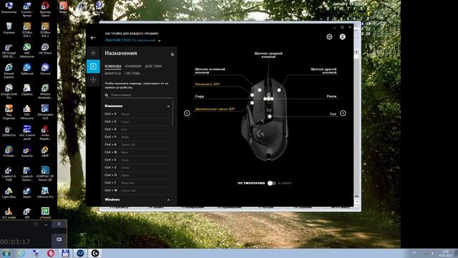
Task: Open the G HUB user account icon
Action: pyautogui.click(x=342, y=37)
